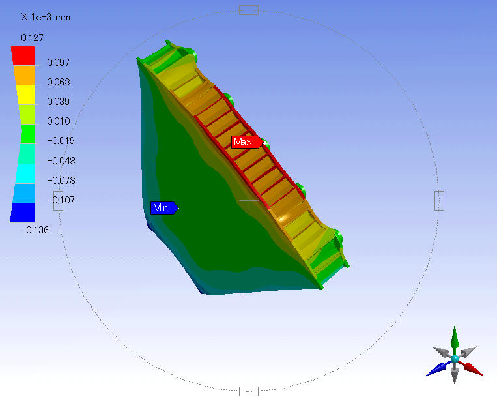This screenshot has width=497, height=401.
Task: Click the legend value -0.019
Action: tap(61, 141)
